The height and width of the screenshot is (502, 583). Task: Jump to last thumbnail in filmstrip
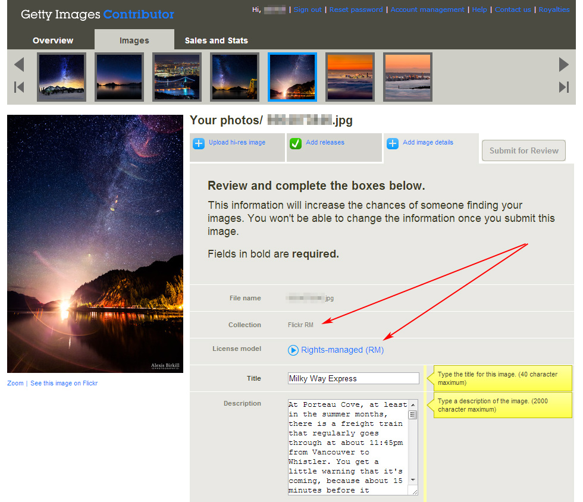(x=564, y=87)
